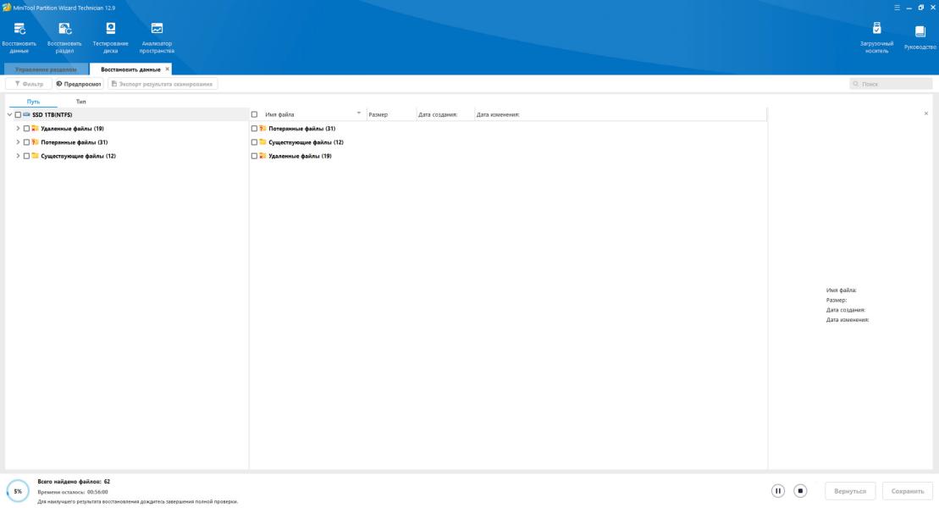Click Потерянные файлы folder icon in tree
939x508 pixels.
pyautogui.click(x=35, y=142)
